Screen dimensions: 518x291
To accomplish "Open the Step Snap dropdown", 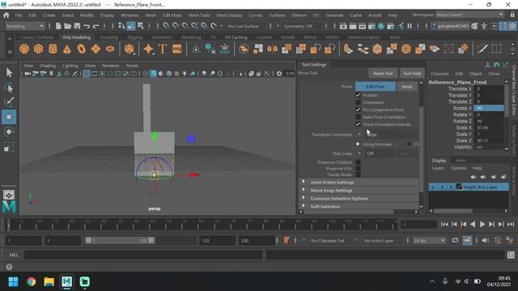I will 376,154.
